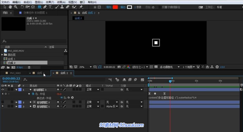Click the 8 bpc color depth button

pyautogui.click(x=20, y=67)
